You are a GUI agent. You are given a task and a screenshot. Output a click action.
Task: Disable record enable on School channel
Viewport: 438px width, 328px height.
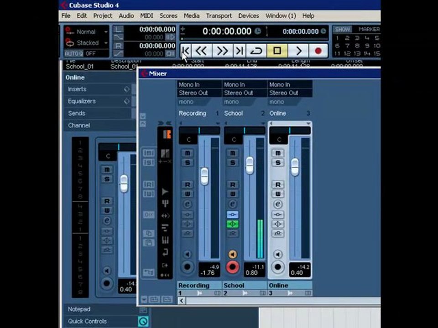click(x=232, y=267)
